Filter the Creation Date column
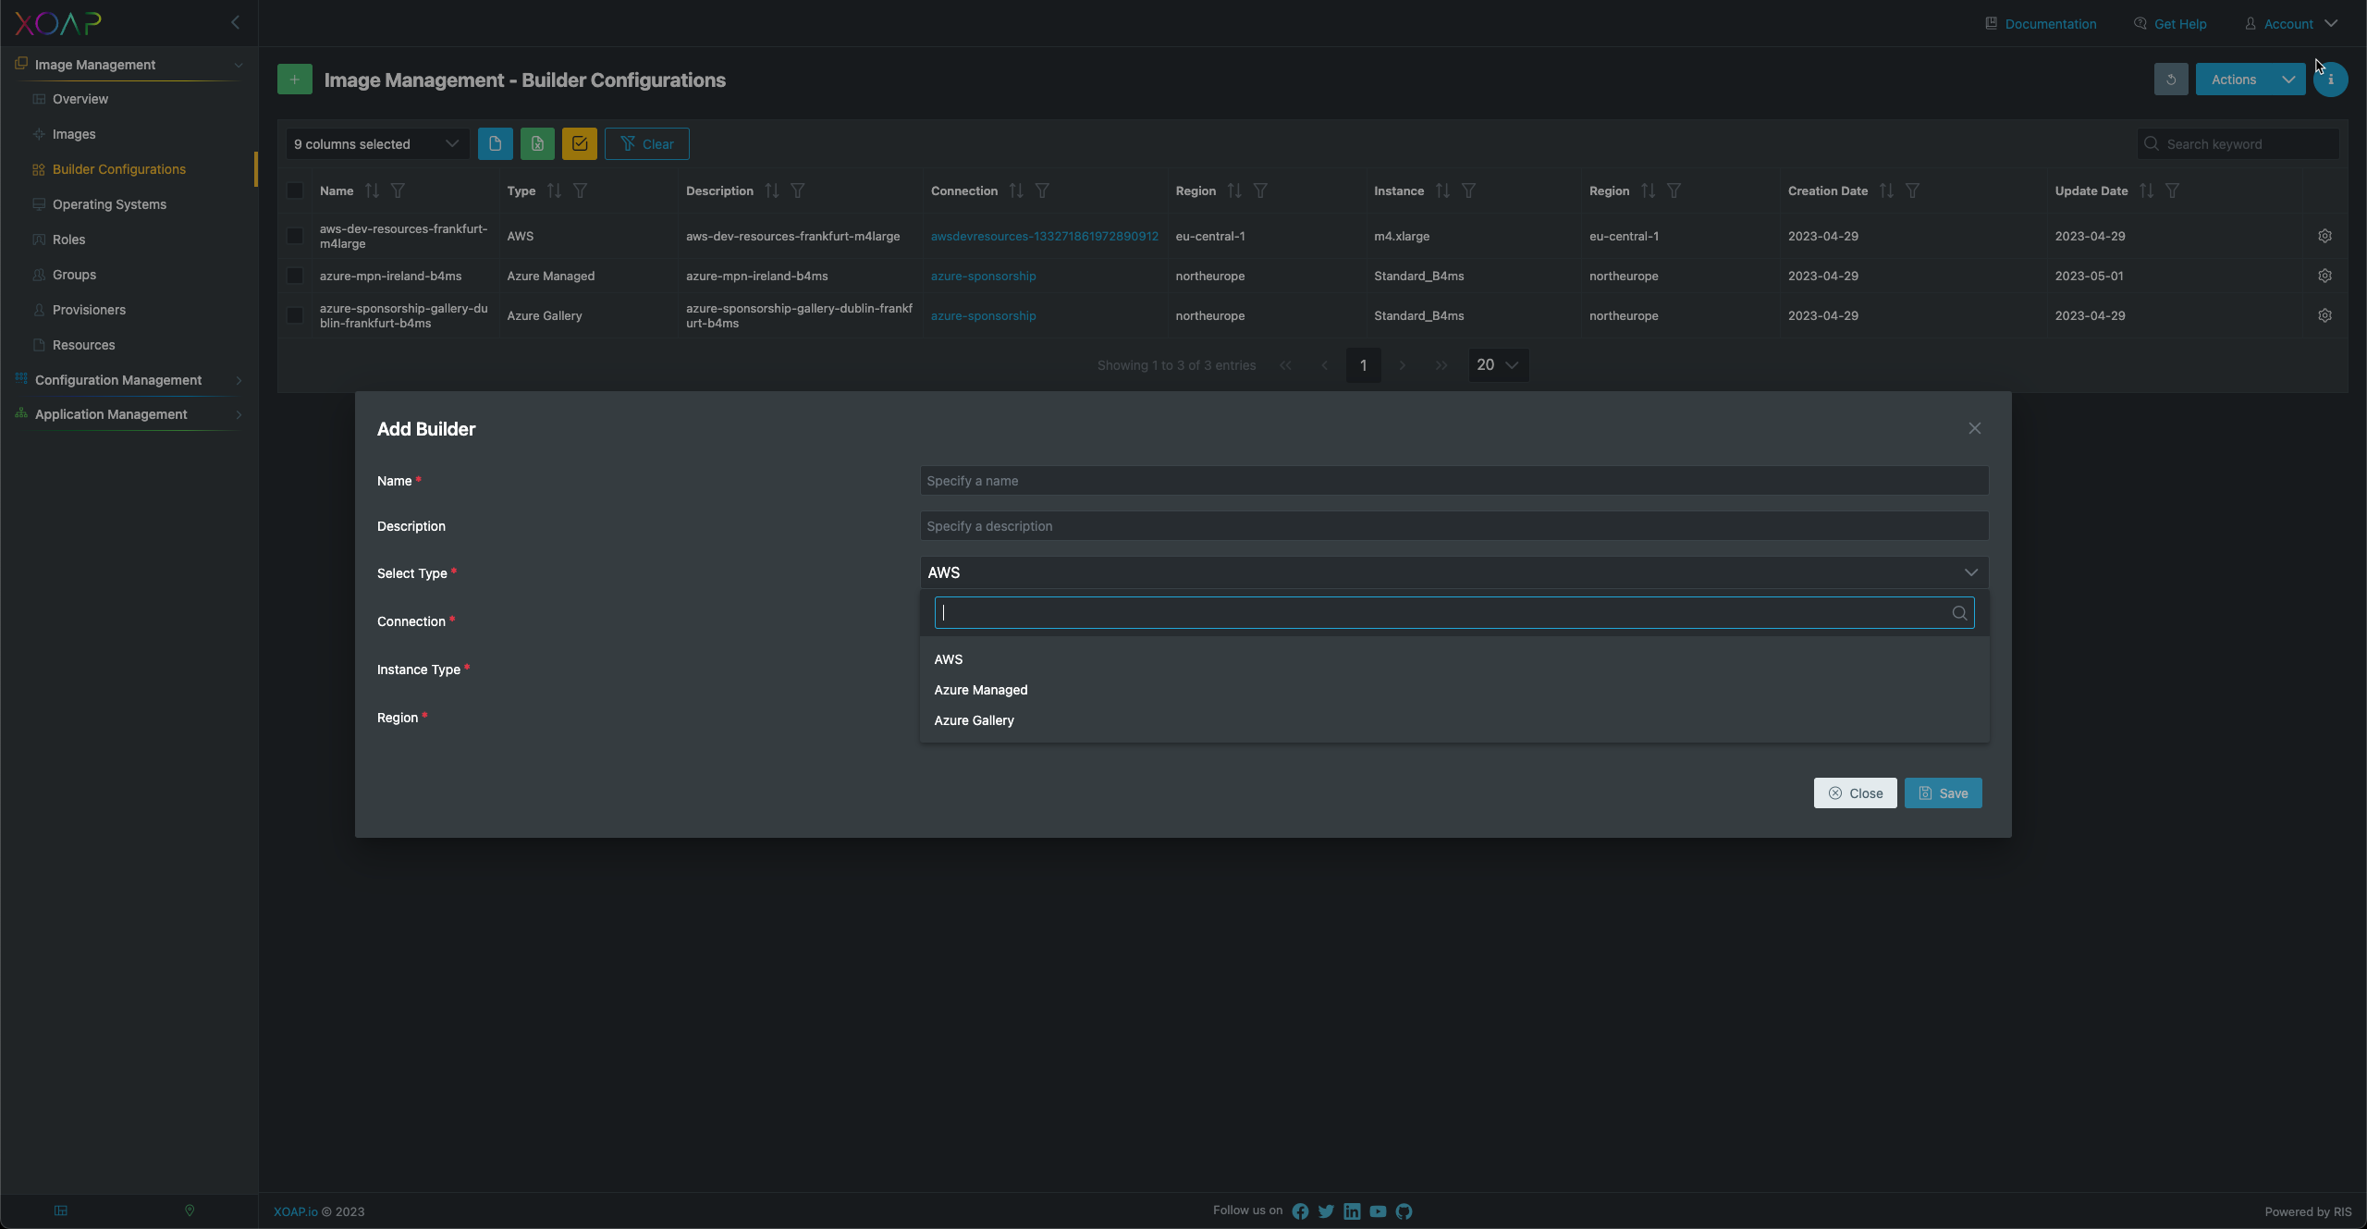The width and height of the screenshot is (2367, 1229). [1912, 190]
